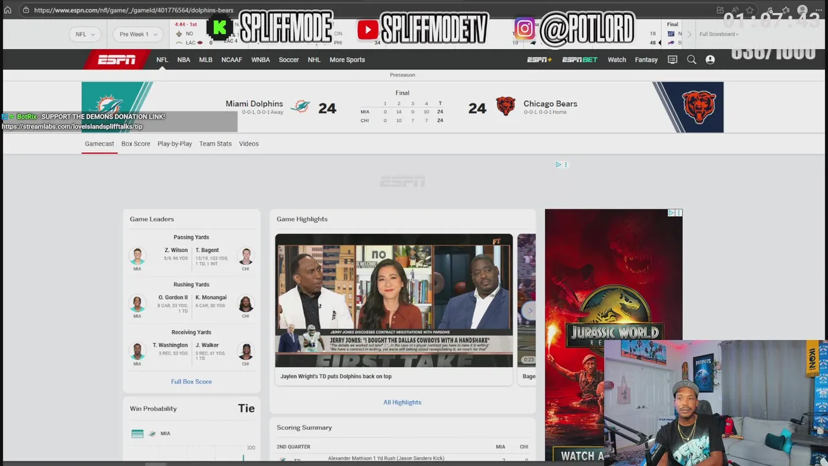Select NFL in the navigation bar

pos(162,60)
